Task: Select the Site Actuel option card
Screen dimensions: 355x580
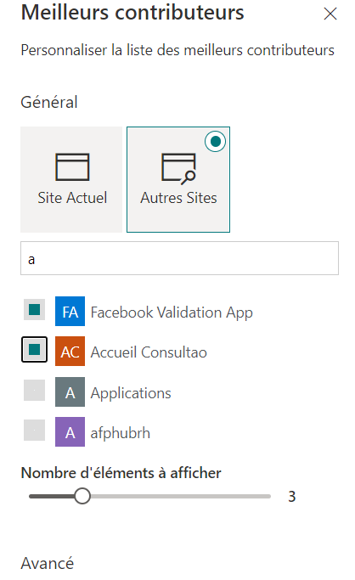Action: 71,179
